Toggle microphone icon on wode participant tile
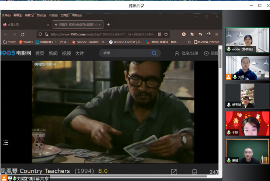 (x=229, y=49)
